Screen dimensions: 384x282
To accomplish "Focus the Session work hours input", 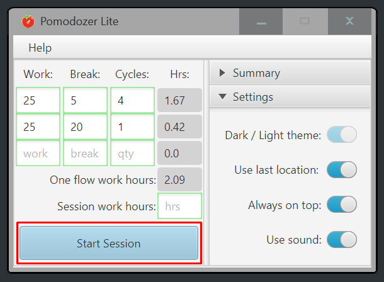I will pyautogui.click(x=179, y=206).
